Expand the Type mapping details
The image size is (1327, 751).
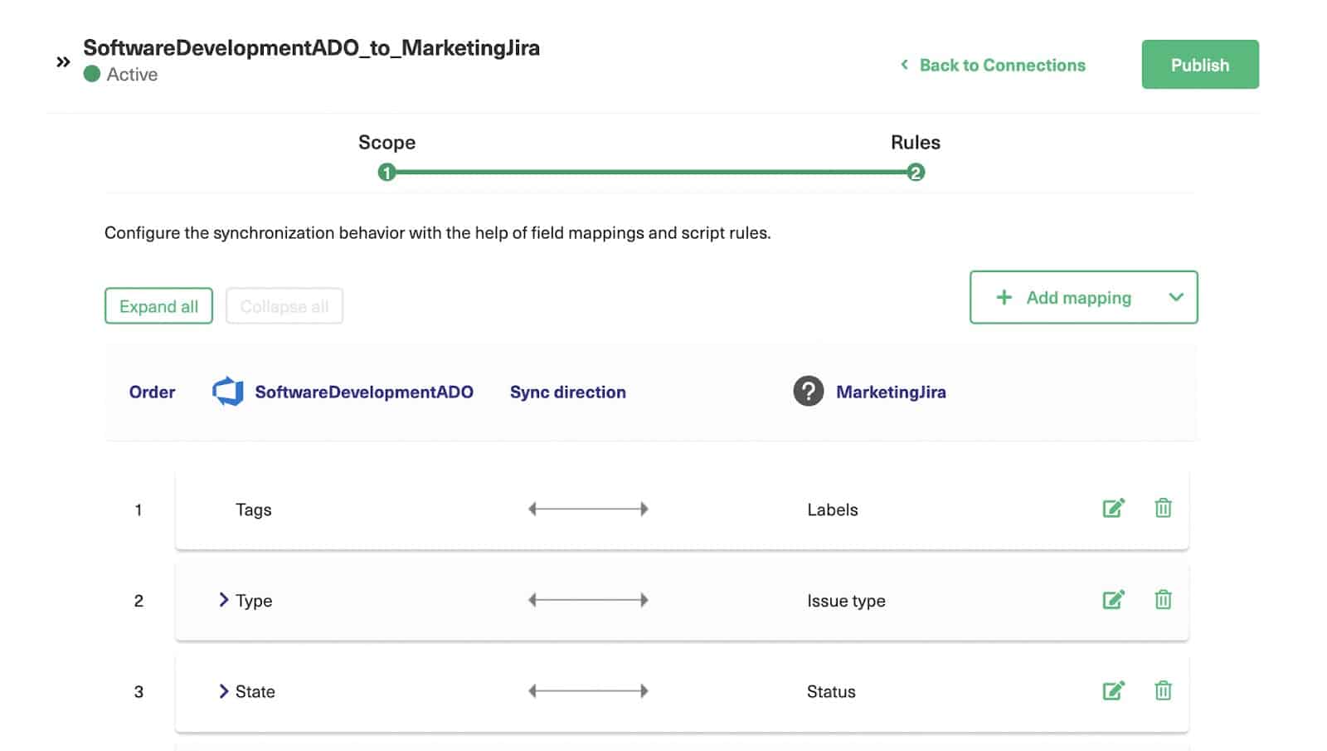point(222,599)
